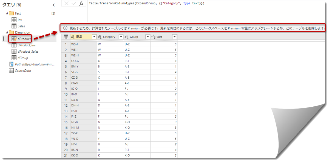Click the Sort column header
Image resolution: width=329 pixels, height=162 pixels.
164,37
